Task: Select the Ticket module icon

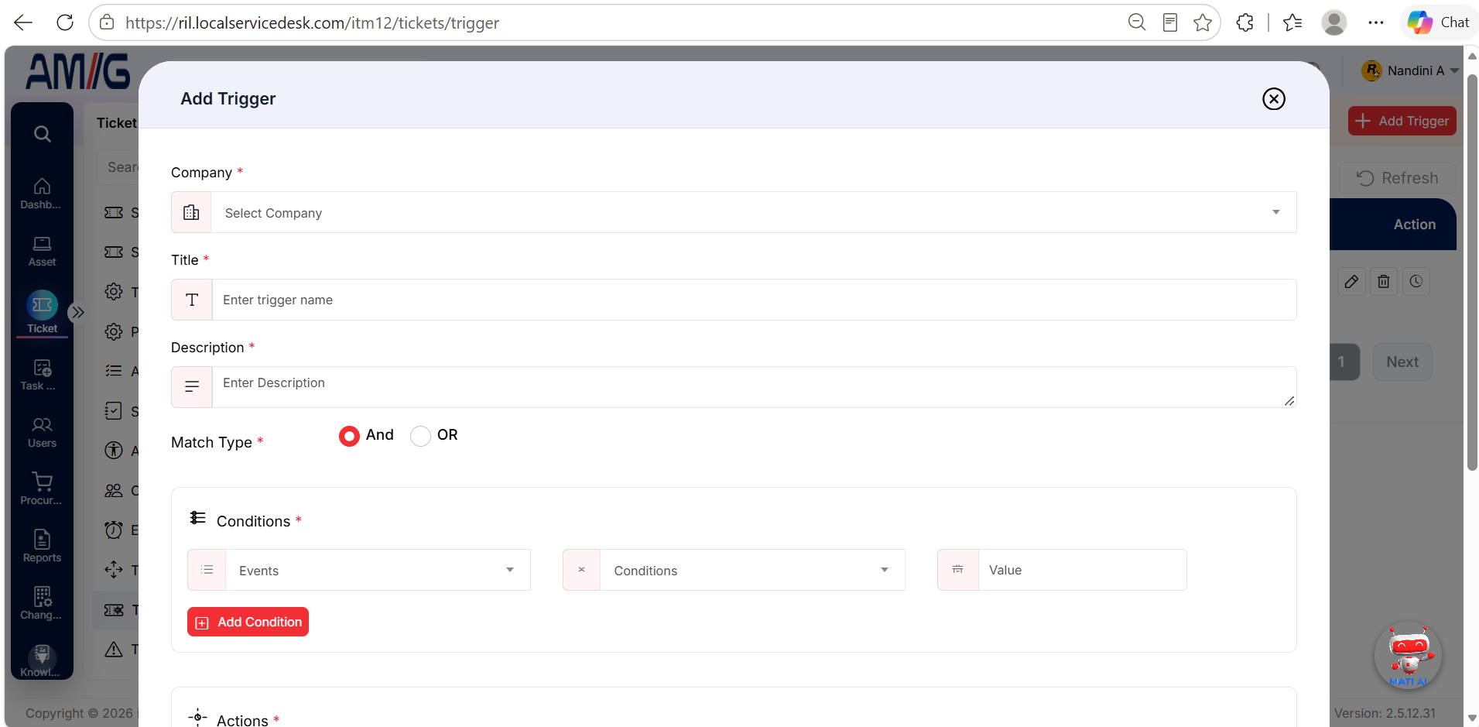Action: tap(42, 306)
